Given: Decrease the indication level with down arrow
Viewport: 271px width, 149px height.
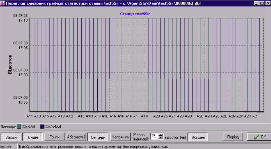Looking at the screenshot, I should click(161, 138).
